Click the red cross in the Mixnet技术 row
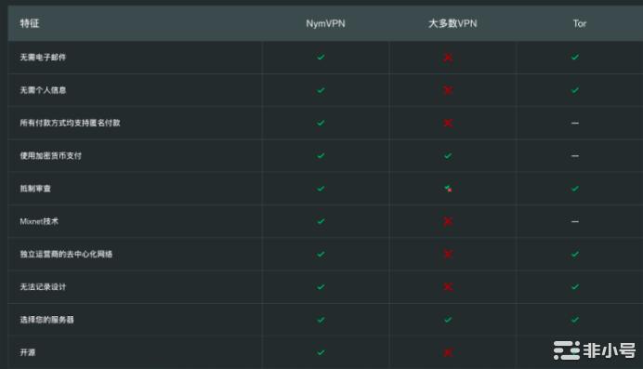 pyautogui.click(x=448, y=221)
